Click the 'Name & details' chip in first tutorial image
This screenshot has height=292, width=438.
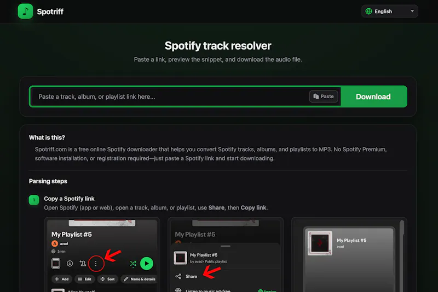[139, 279]
